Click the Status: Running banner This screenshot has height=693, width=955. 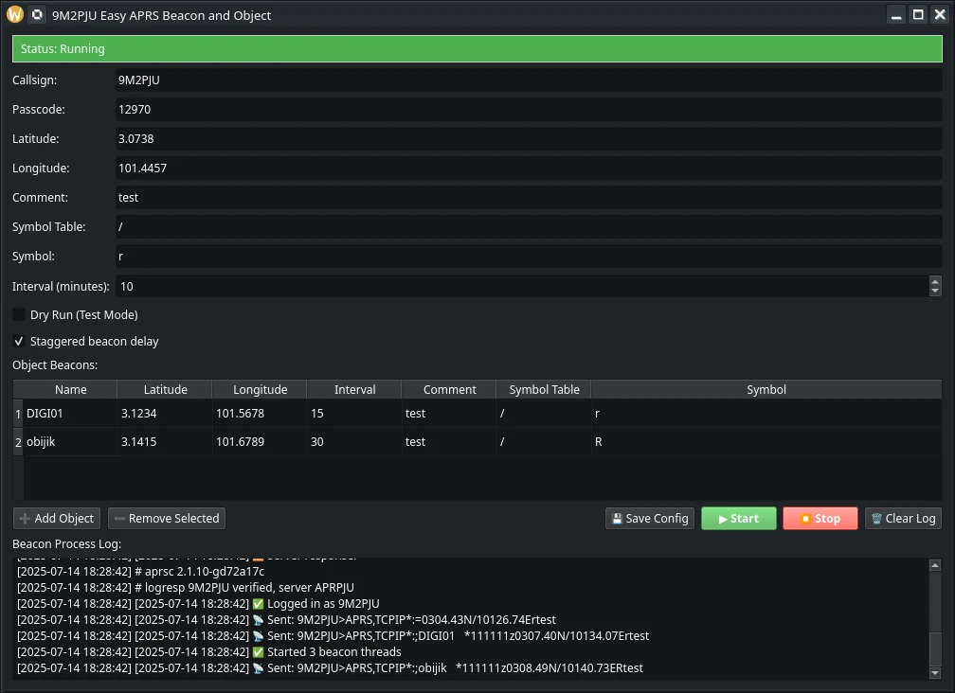pyautogui.click(x=477, y=48)
